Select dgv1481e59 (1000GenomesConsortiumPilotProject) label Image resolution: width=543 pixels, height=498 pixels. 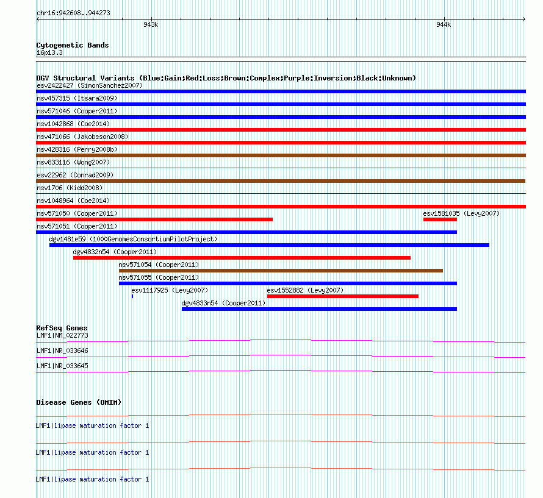click(133, 239)
